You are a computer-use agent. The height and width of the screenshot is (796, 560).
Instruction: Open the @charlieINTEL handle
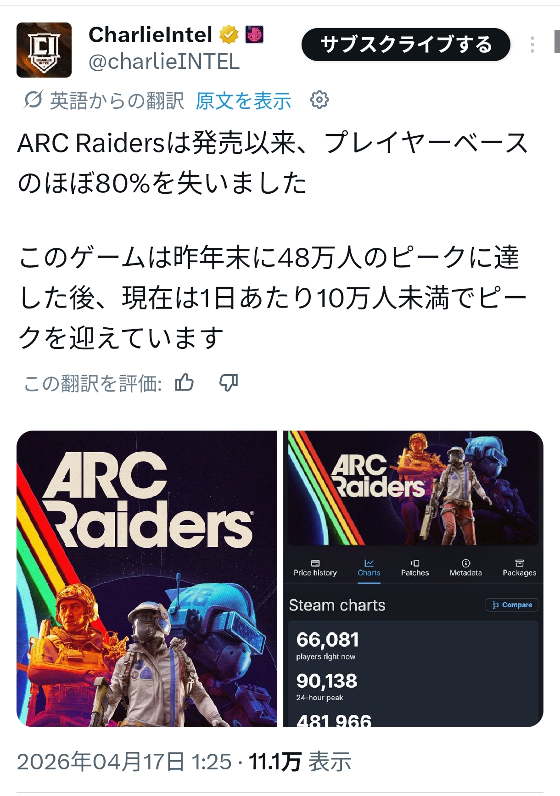164,62
